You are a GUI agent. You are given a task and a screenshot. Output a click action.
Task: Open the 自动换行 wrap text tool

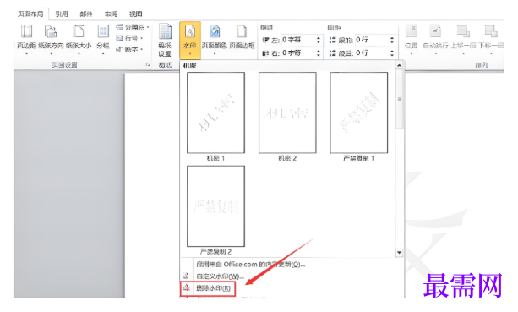click(x=435, y=39)
